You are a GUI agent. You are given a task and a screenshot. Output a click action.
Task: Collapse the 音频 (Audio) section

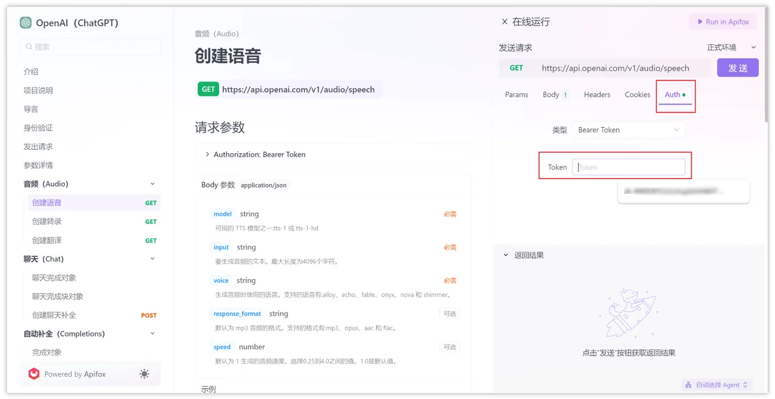click(x=152, y=183)
